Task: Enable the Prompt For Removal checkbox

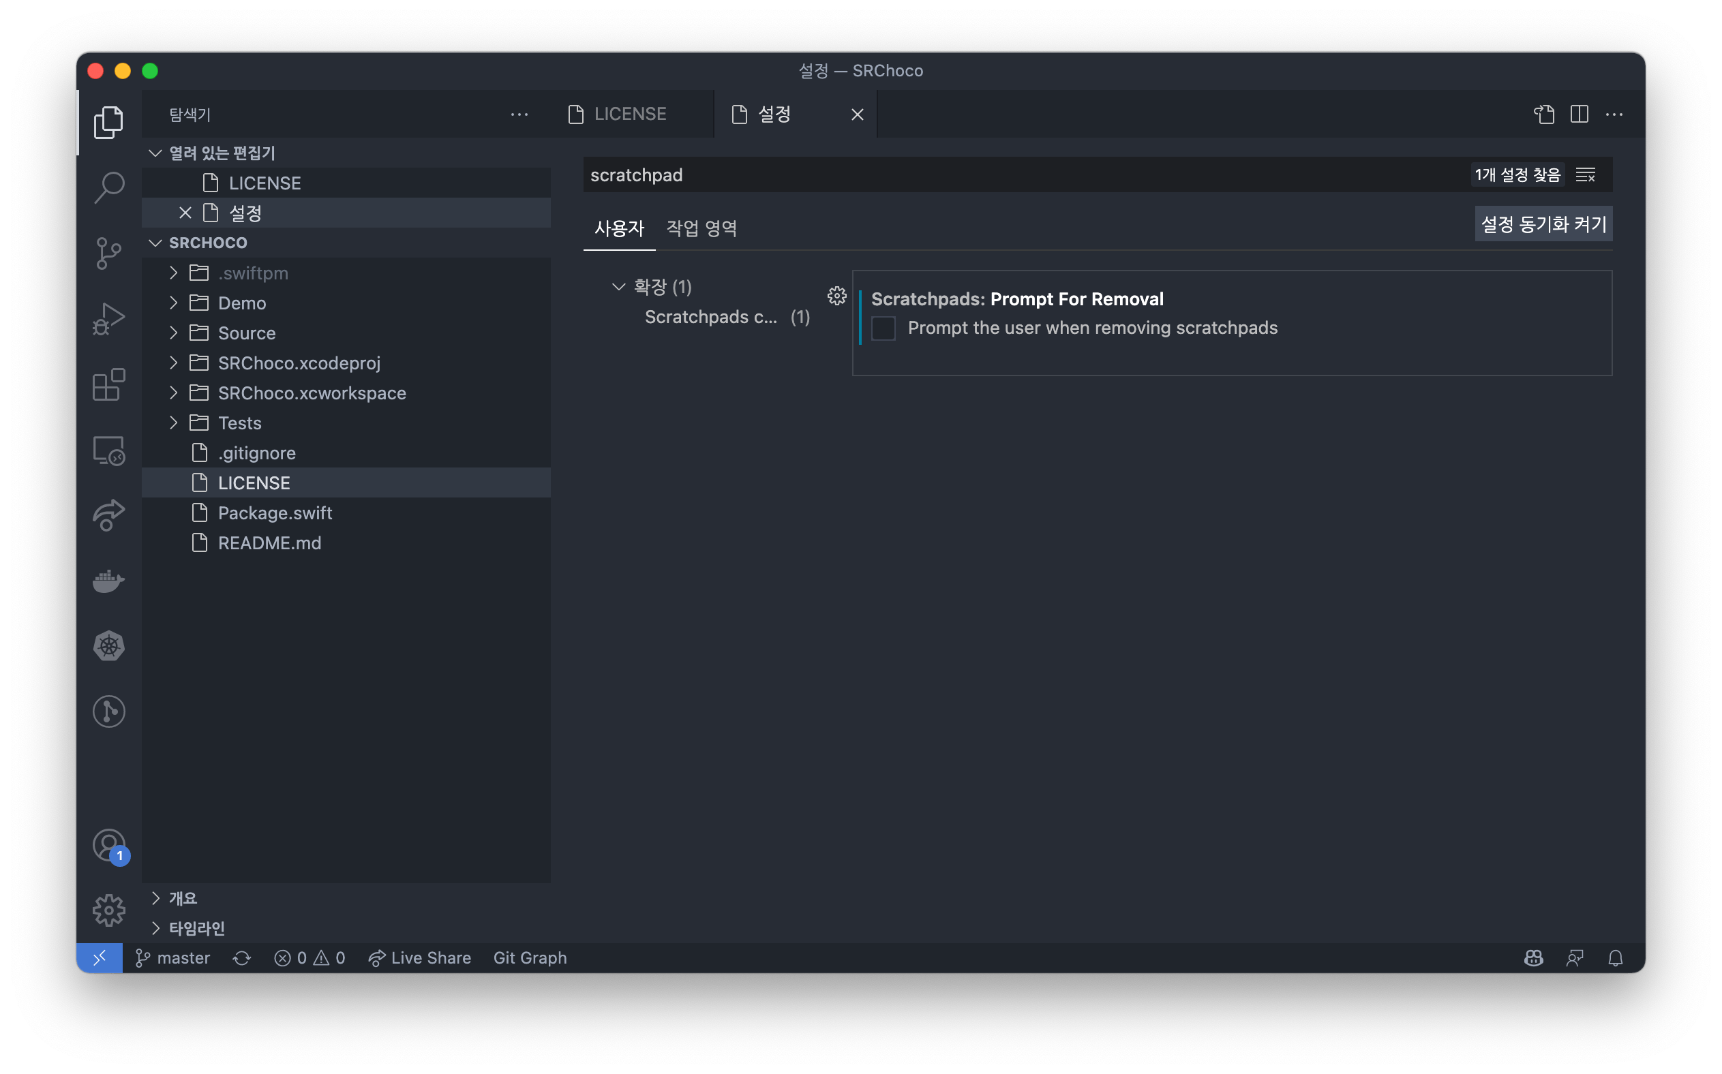Action: 883,328
